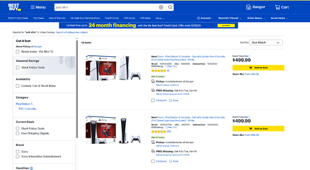Image resolution: width=310 pixels, height=170 pixels.
Task: Check Exclude Out of Stock Items
Action: point(18,86)
